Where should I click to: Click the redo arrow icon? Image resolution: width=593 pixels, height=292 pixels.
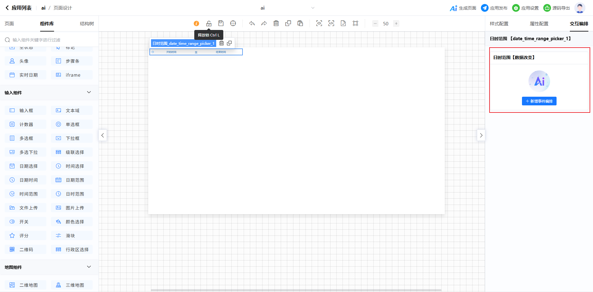coord(264,23)
